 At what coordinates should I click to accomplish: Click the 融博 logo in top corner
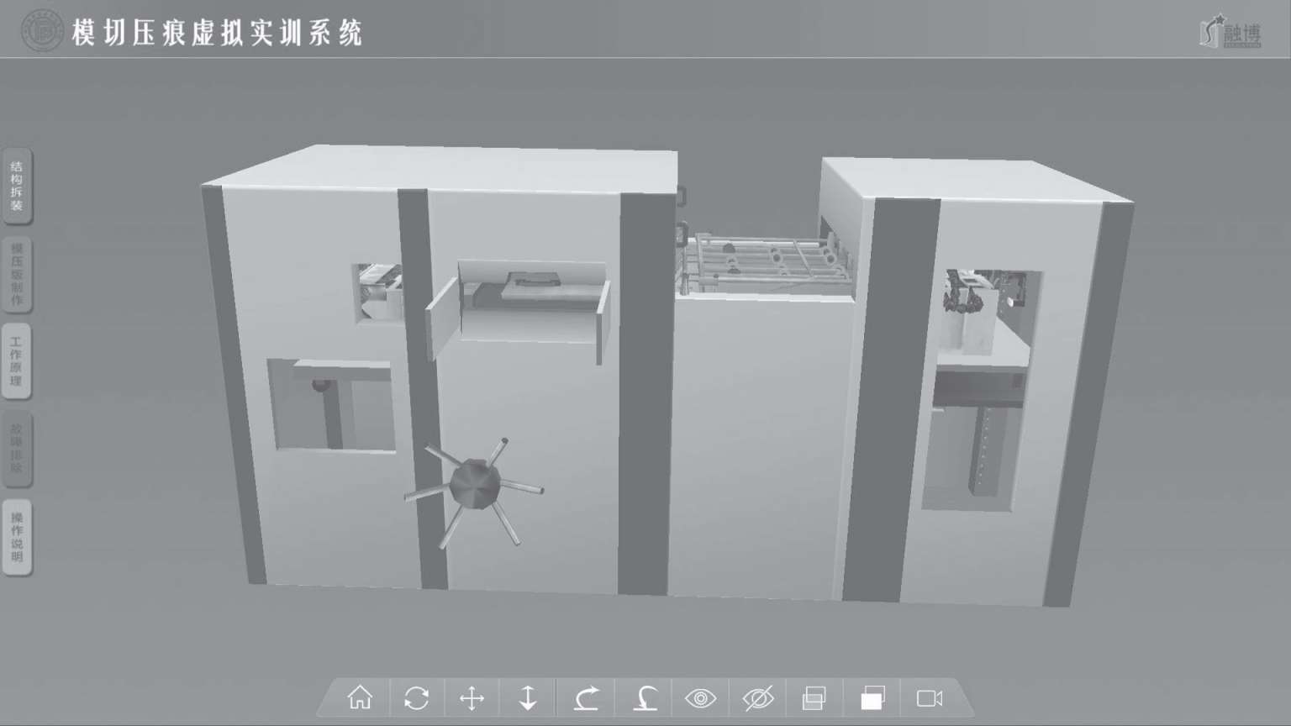(1231, 33)
